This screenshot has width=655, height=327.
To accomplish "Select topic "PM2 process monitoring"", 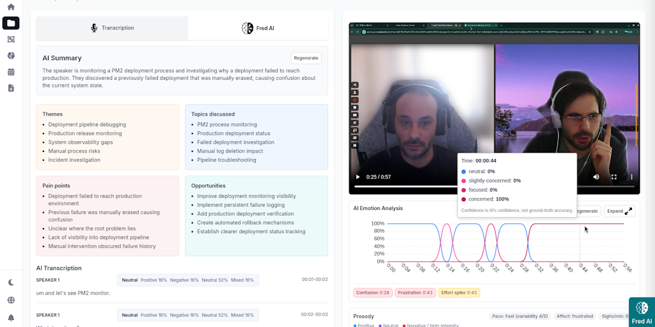I will click(x=227, y=125).
